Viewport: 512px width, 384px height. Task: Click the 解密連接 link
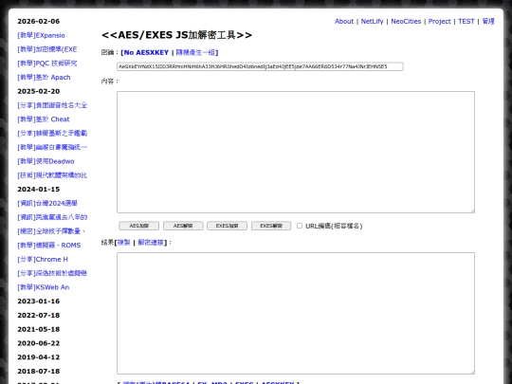tap(151, 243)
